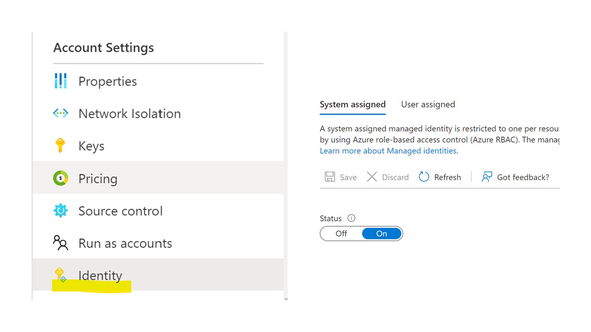Switch to the User assigned tab
Screen dimensions: 591x332
[x=428, y=104]
